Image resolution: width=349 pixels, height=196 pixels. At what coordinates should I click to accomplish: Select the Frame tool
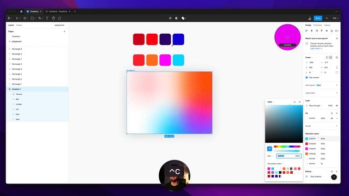click(x=25, y=18)
